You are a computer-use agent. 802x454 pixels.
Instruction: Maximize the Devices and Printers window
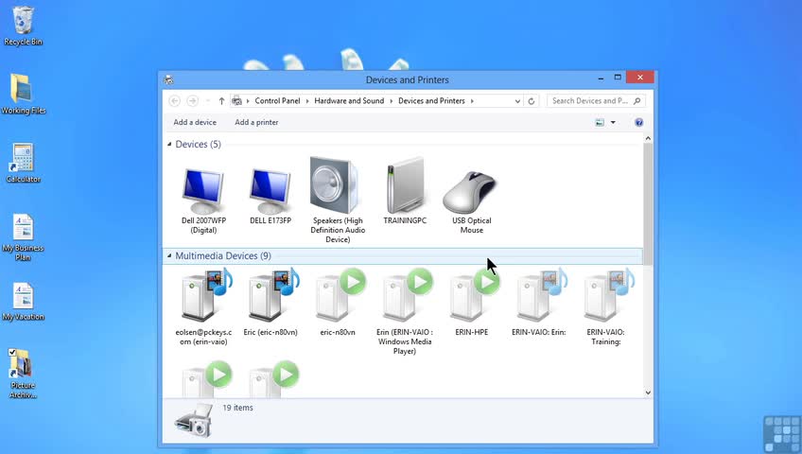click(x=618, y=78)
